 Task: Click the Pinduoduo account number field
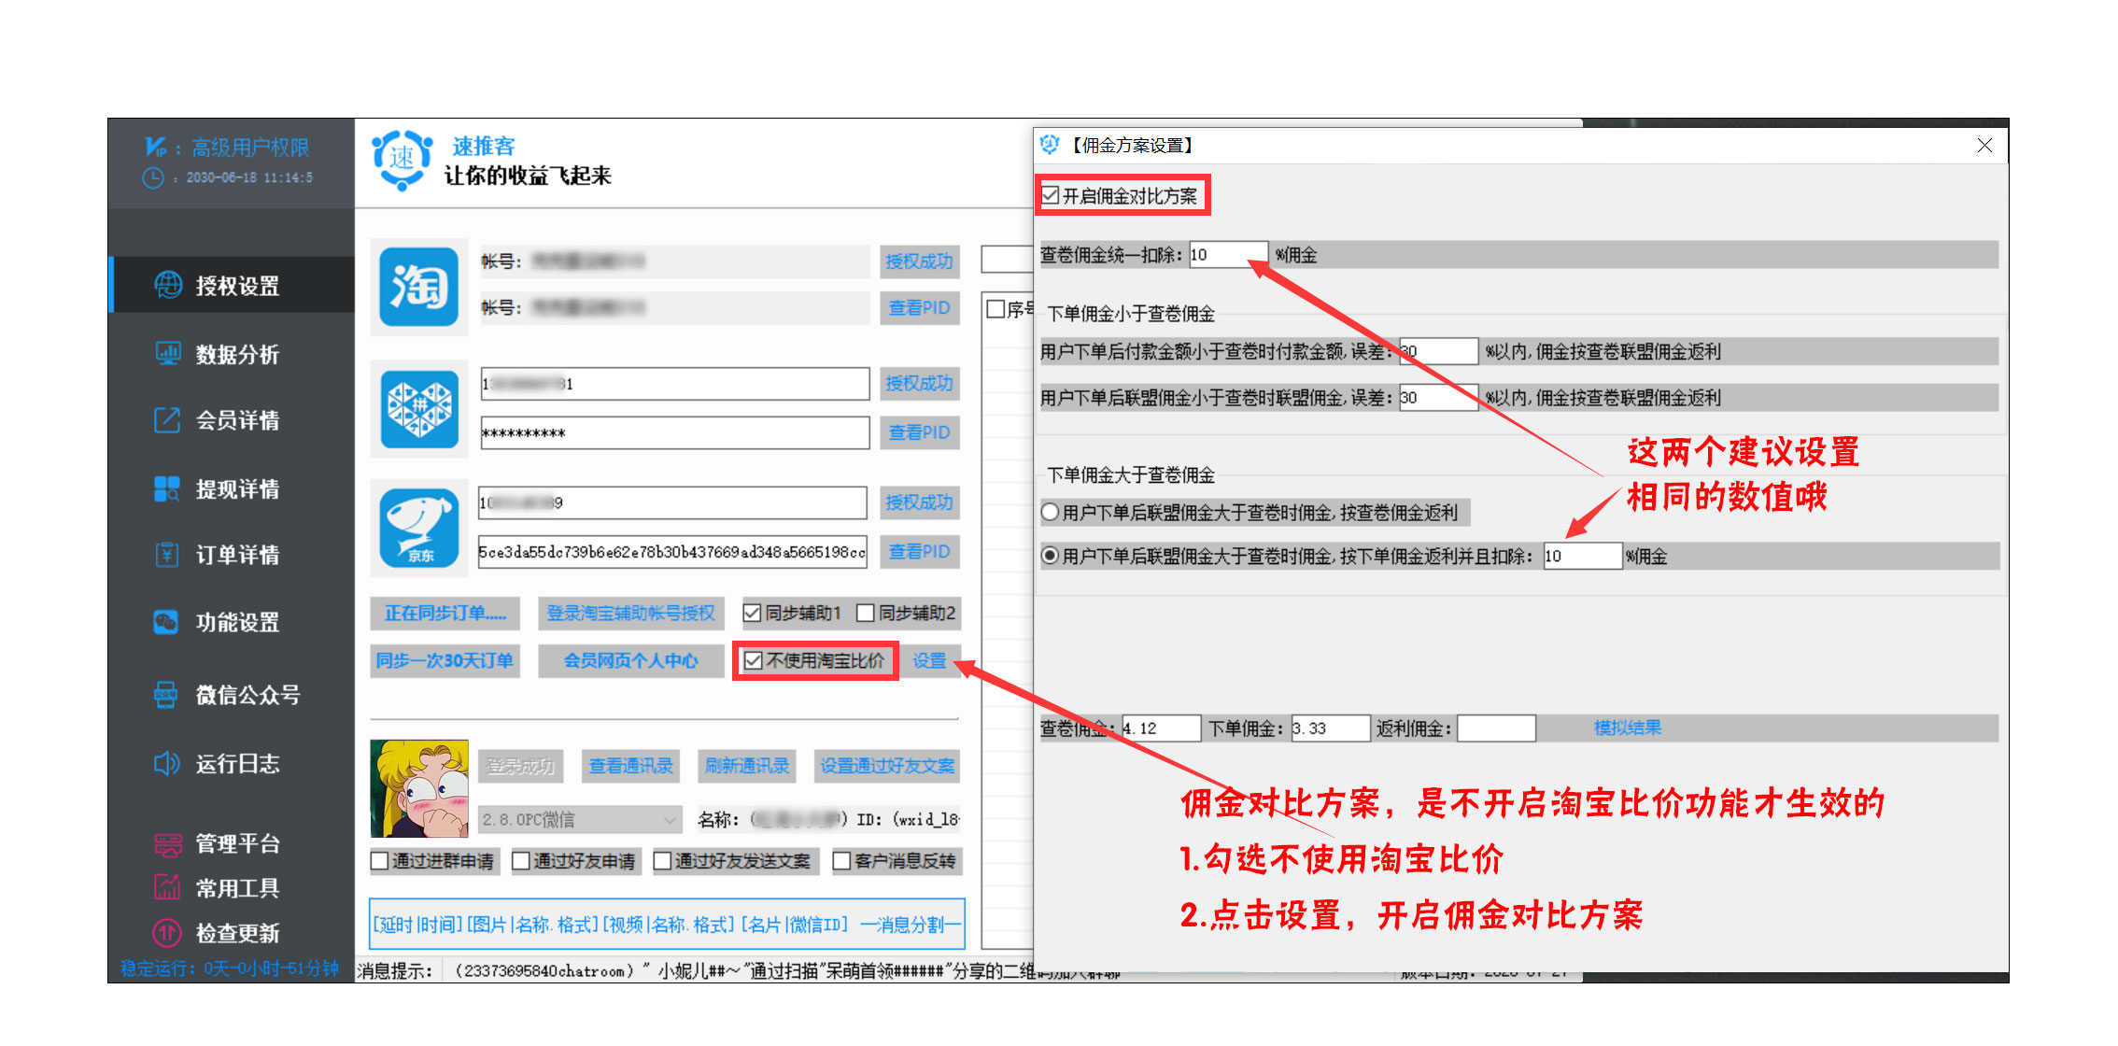(x=674, y=384)
